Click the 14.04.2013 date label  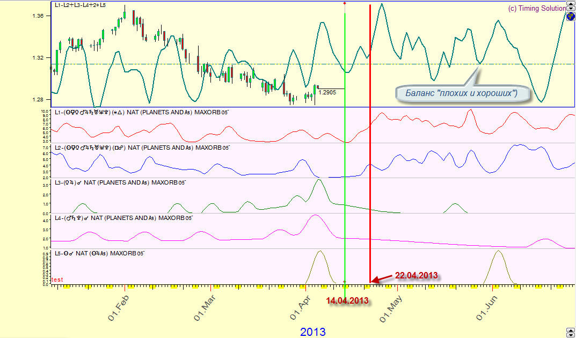coord(347,300)
